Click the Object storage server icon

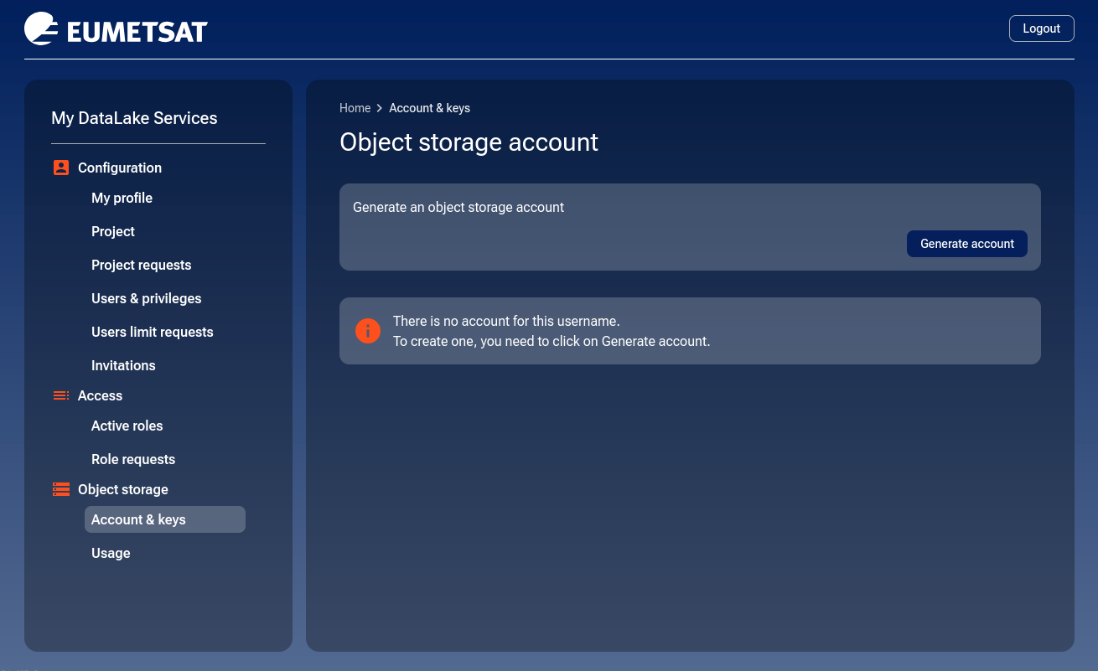click(x=60, y=489)
